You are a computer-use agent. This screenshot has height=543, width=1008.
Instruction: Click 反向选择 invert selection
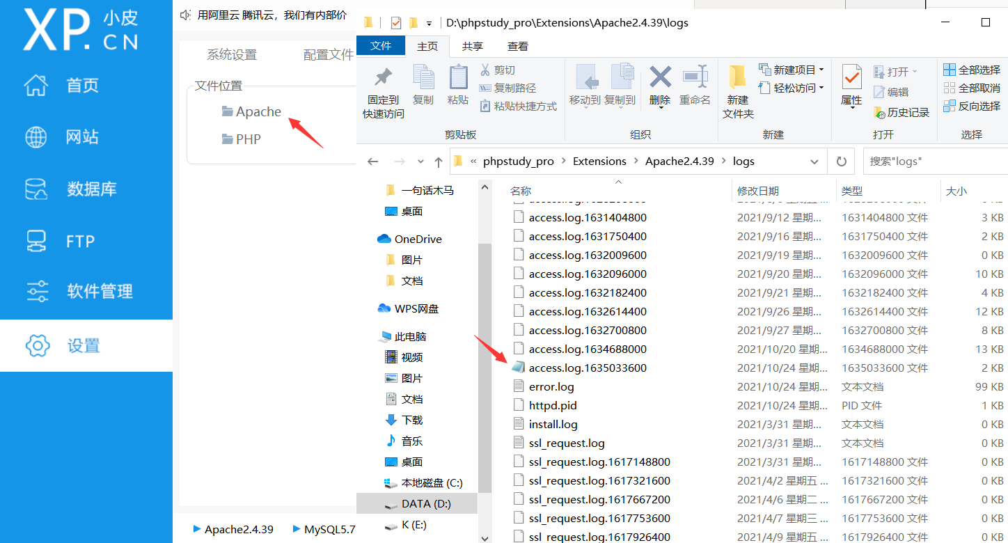point(972,107)
